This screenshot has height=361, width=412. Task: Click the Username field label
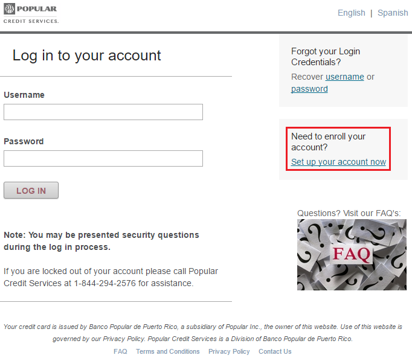click(24, 95)
